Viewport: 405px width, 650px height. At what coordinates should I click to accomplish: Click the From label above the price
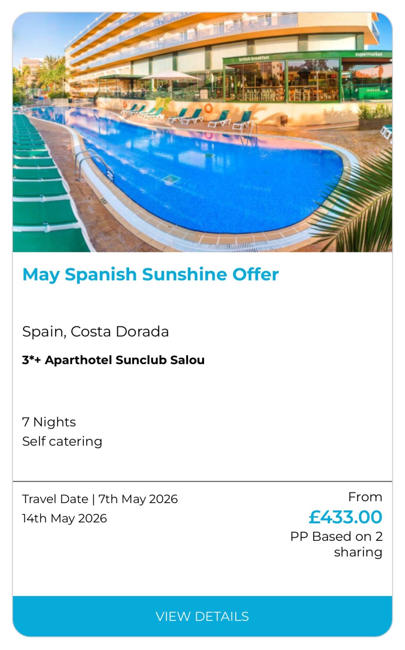(x=365, y=497)
